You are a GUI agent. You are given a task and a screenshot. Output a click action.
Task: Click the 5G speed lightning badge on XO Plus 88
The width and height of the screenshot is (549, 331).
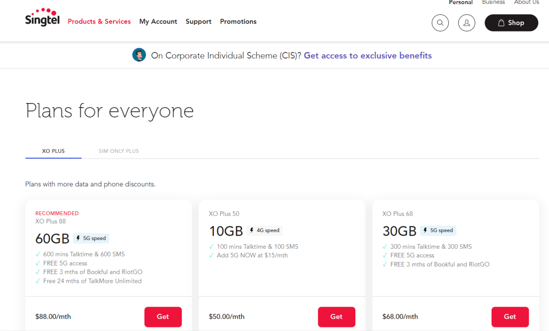tap(91, 238)
